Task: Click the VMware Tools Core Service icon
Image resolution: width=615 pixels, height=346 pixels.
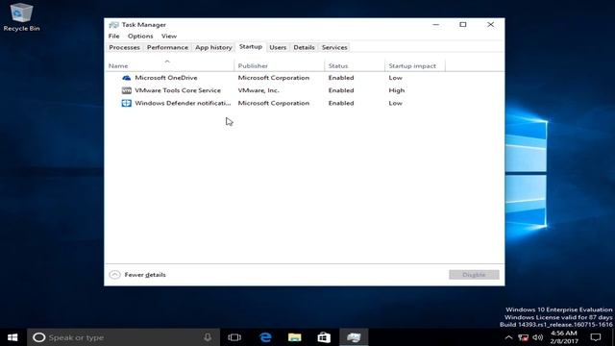Action: 126,90
